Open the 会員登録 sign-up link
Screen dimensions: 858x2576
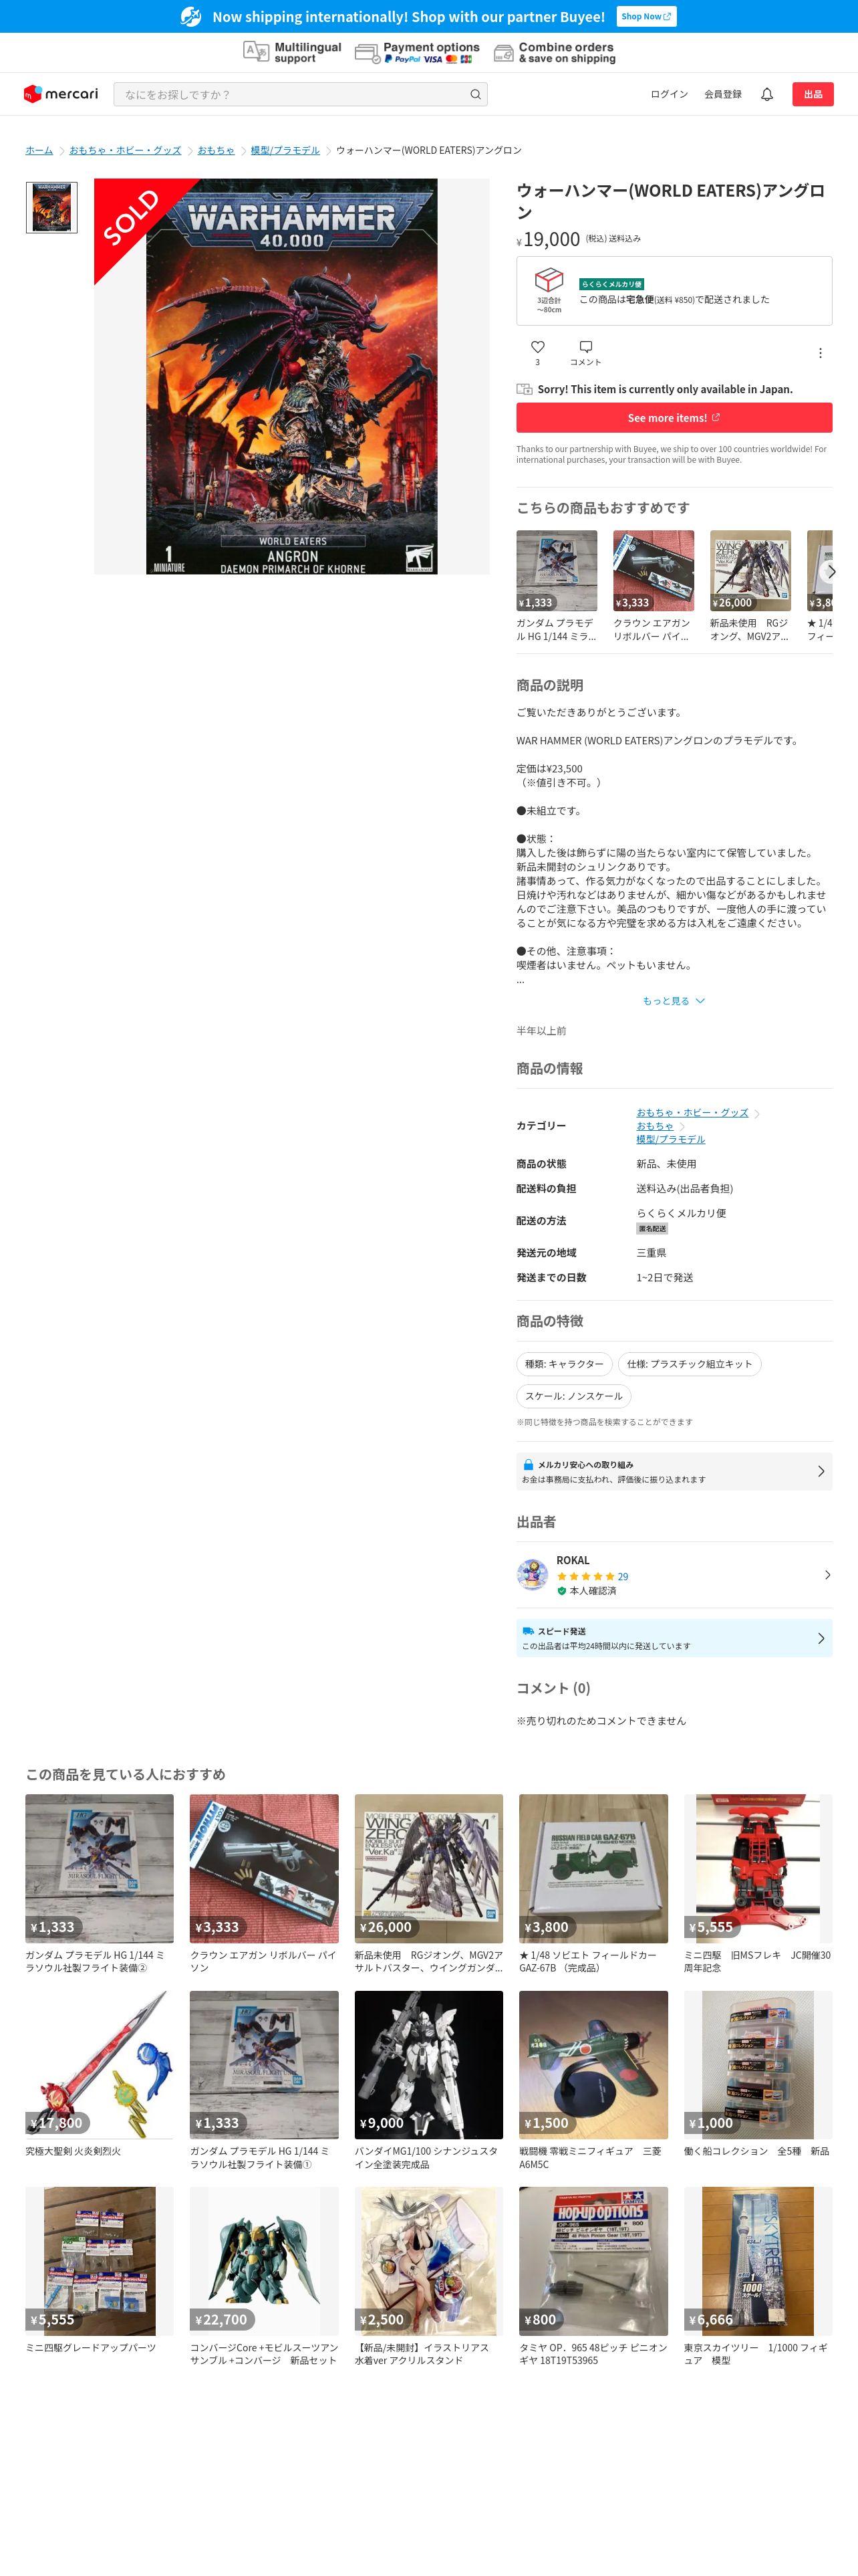click(723, 94)
